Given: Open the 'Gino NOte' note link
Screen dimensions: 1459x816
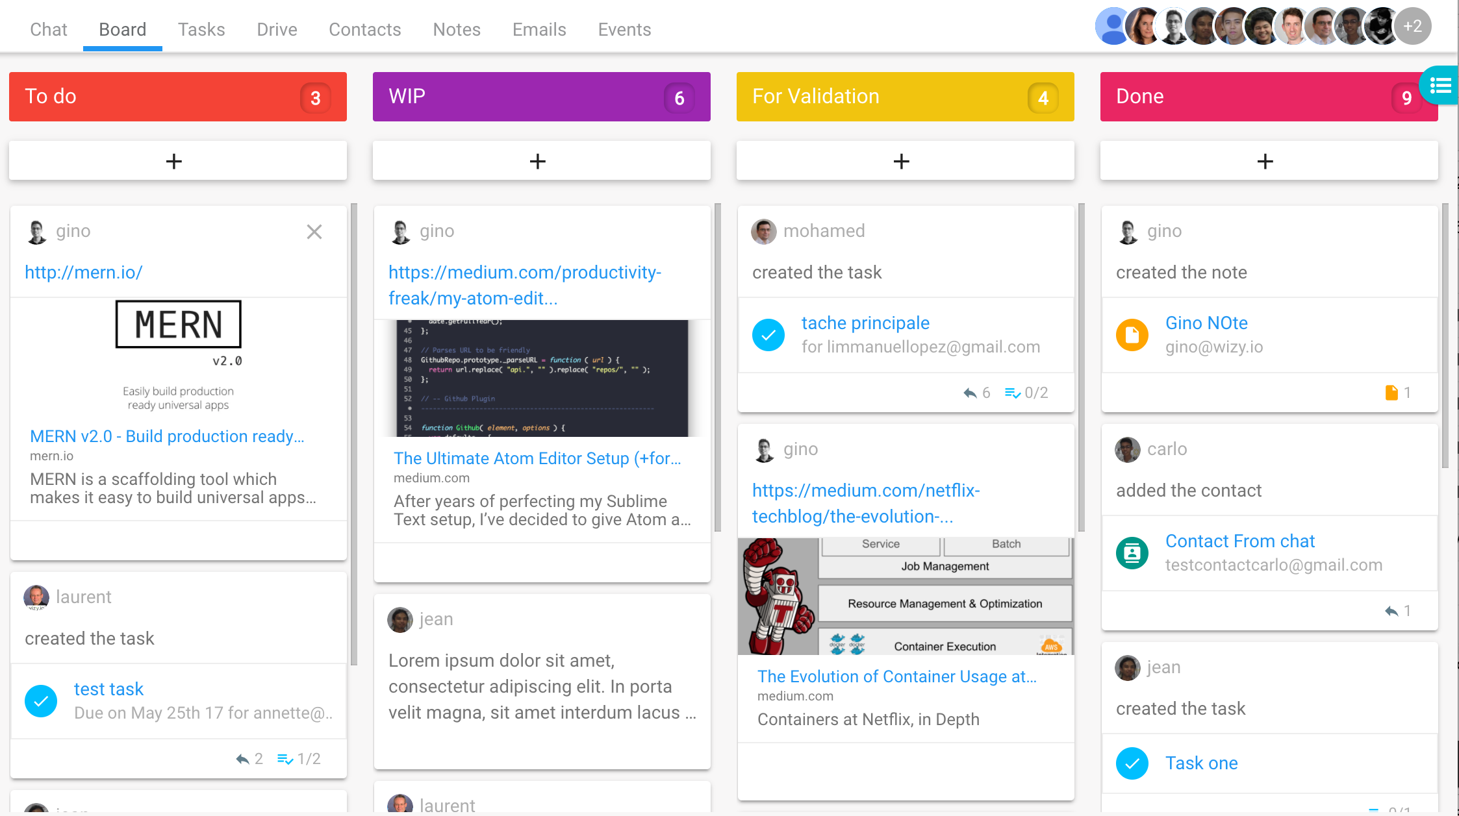Looking at the screenshot, I should [1206, 323].
